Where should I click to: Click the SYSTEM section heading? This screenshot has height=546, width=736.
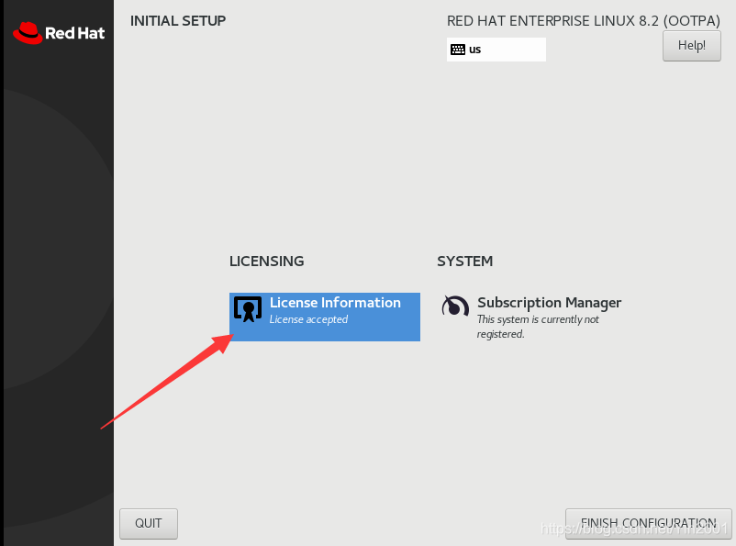[x=464, y=261]
